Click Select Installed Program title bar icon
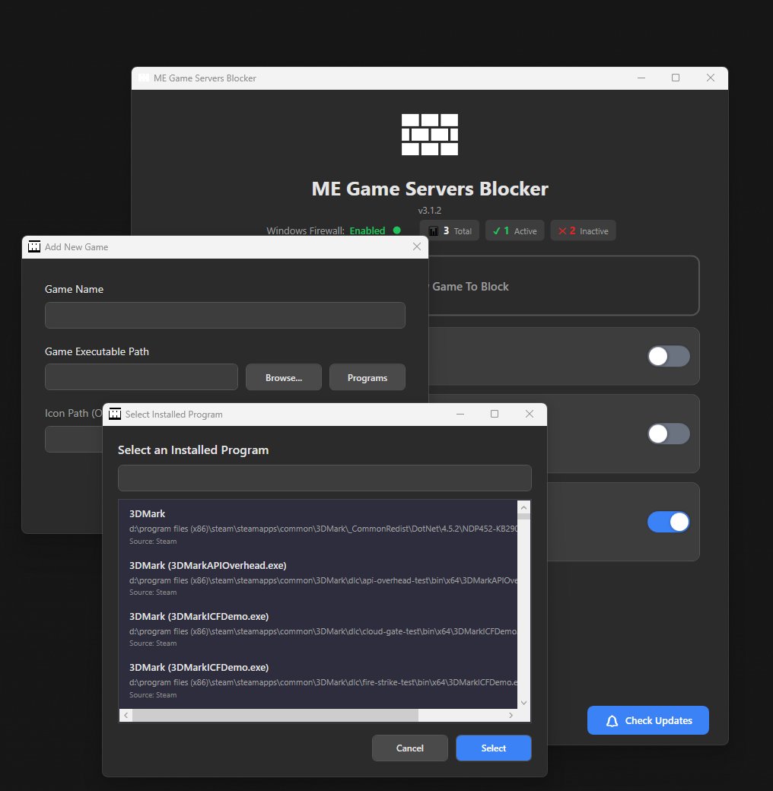This screenshot has height=791, width=773. (x=115, y=415)
